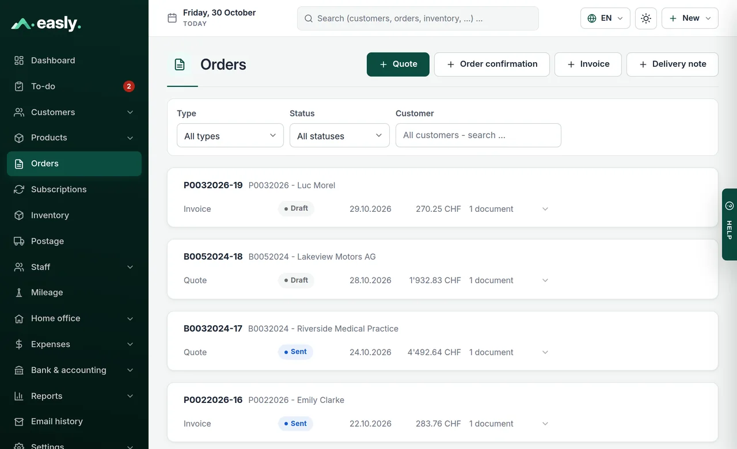This screenshot has width=737, height=449.
Task: Click the Postage truck icon
Action: 19,241
